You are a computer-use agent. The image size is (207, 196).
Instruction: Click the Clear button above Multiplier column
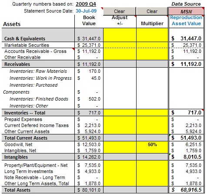[x=152, y=11]
